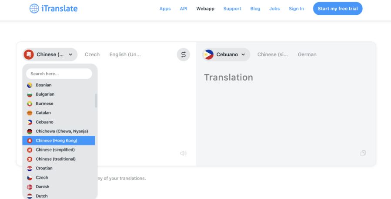Switch source language to Czech shortcut
The image size is (391, 199).
pyautogui.click(x=92, y=54)
